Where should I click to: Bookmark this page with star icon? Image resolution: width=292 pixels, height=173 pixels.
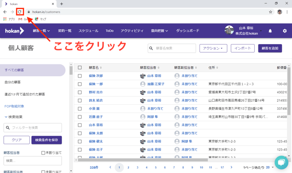[270, 12]
